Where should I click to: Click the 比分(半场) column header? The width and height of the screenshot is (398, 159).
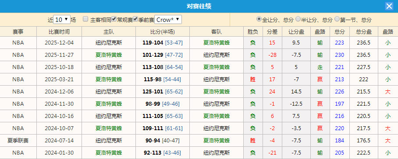click(163, 31)
